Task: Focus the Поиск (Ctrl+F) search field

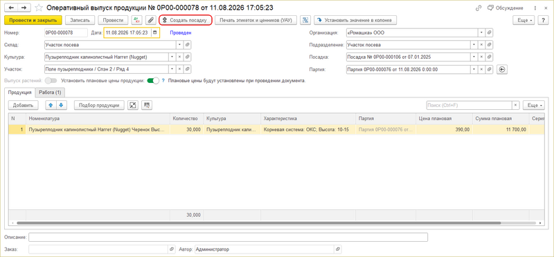Action: (x=470, y=105)
